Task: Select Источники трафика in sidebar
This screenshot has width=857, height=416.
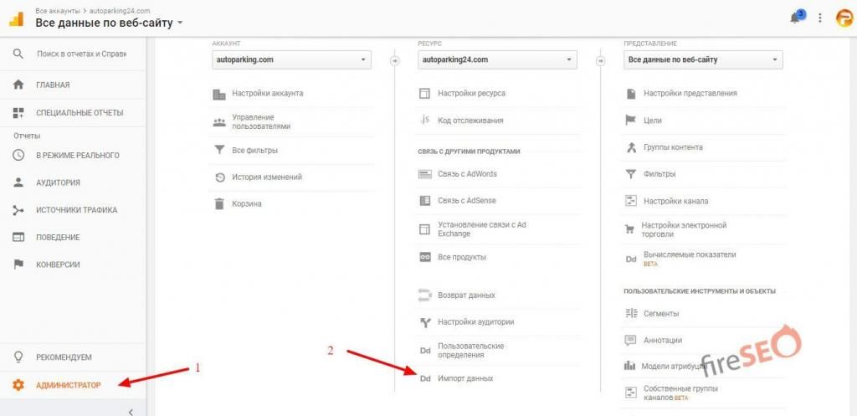Action: pyautogui.click(x=76, y=210)
